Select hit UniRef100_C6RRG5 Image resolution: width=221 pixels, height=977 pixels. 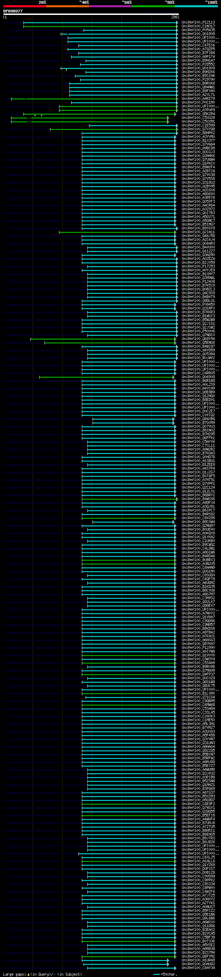tap(198, 373)
